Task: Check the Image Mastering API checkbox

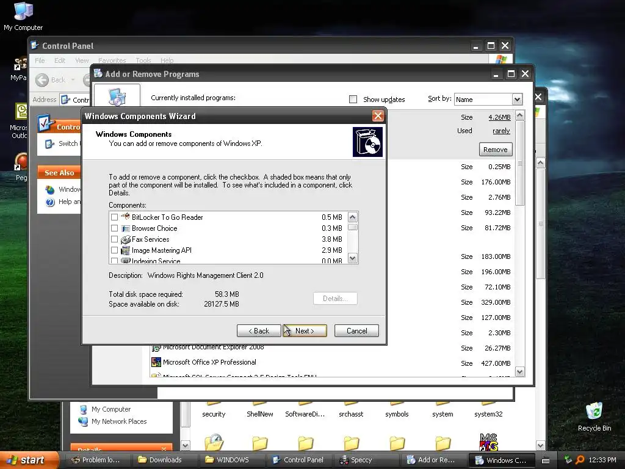Action: [114, 250]
